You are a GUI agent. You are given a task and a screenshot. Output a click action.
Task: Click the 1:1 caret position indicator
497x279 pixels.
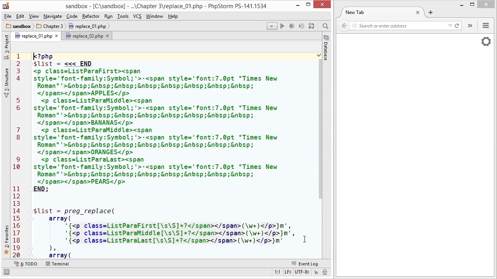coord(277,272)
